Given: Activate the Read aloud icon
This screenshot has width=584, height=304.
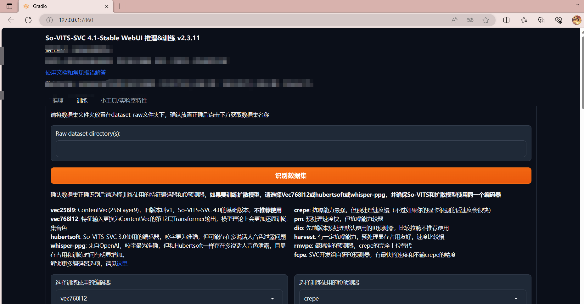Looking at the screenshot, I should [x=454, y=20].
